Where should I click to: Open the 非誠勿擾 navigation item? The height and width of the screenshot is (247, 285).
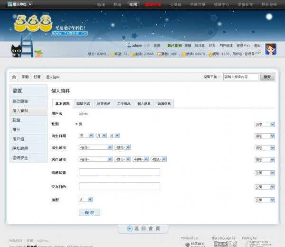coord(198,4)
